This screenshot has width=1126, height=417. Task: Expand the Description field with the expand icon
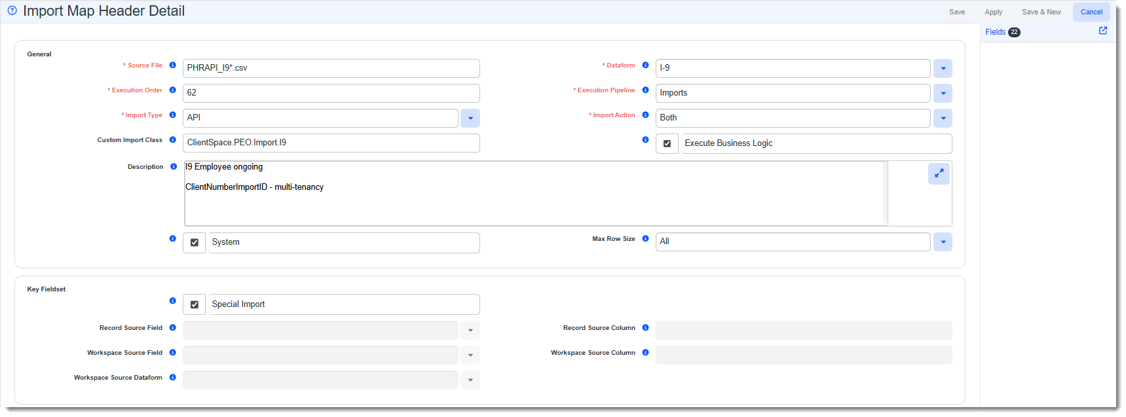938,173
